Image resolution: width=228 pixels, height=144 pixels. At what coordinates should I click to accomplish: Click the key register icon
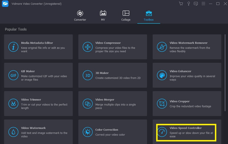(188, 4)
